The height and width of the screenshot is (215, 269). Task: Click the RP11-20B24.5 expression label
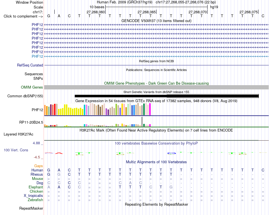click(31, 122)
